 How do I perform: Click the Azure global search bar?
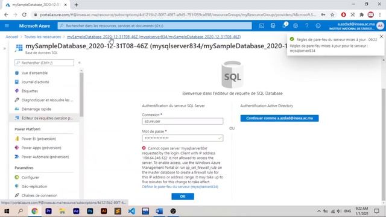click(x=154, y=25)
